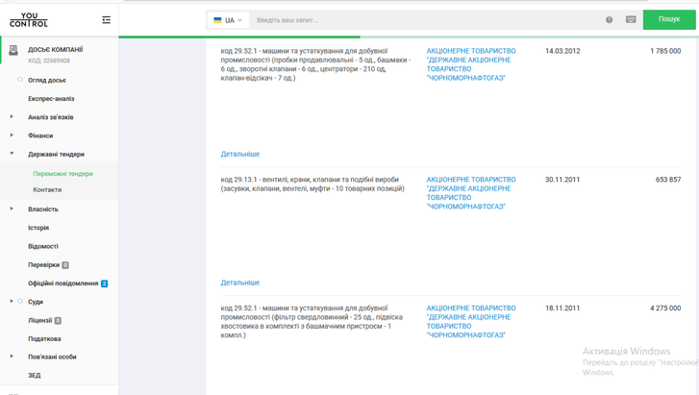Viewport: 699px width, 395px height.
Task: Click the amount 4 275 000
Action: coord(665,309)
